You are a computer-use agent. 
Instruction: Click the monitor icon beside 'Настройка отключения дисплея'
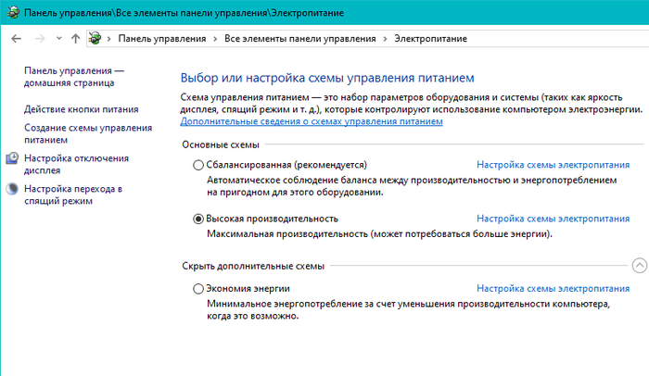coord(12,159)
